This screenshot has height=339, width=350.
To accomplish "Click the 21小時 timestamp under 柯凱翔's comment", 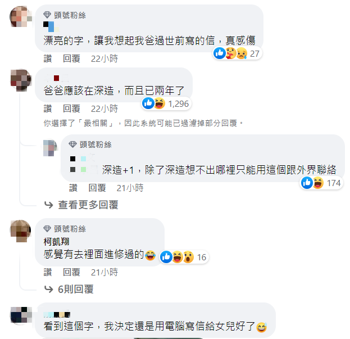I will (104, 272).
